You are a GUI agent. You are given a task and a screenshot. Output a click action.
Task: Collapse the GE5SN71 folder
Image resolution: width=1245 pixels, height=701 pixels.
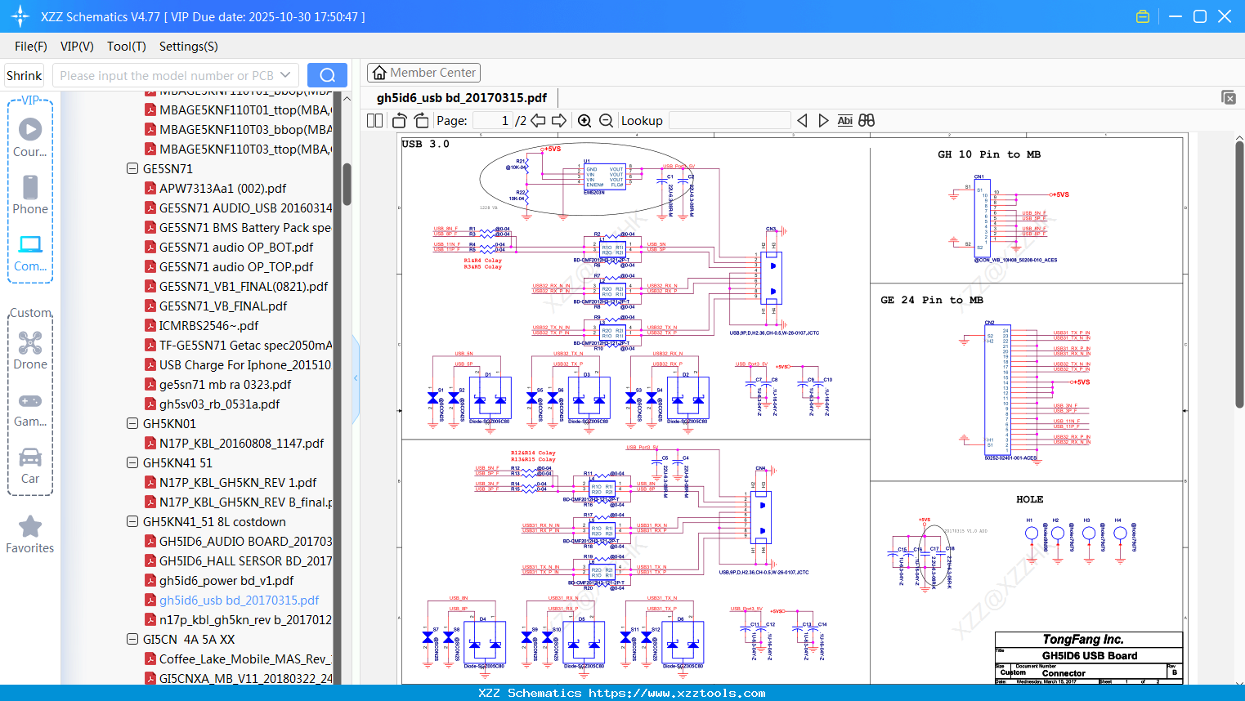tap(132, 169)
